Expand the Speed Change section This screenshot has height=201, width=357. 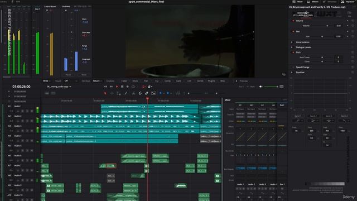(x=302, y=67)
